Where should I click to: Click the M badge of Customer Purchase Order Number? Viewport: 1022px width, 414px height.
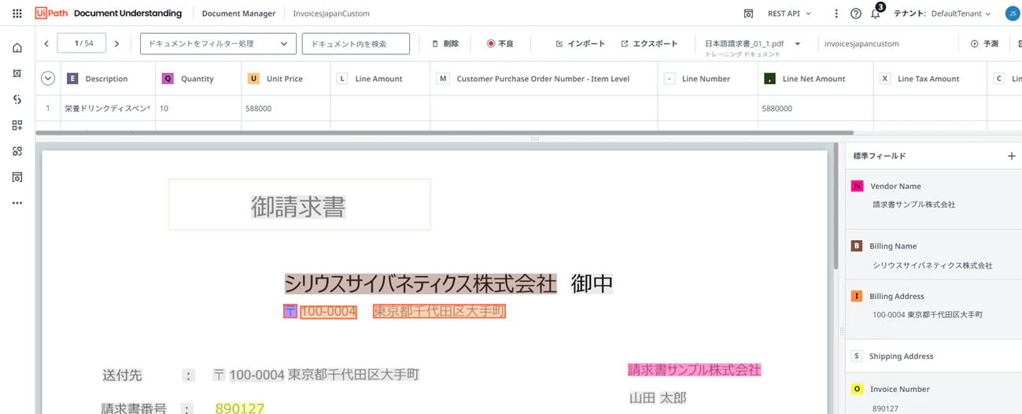pyautogui.click(x=443, y=79)
